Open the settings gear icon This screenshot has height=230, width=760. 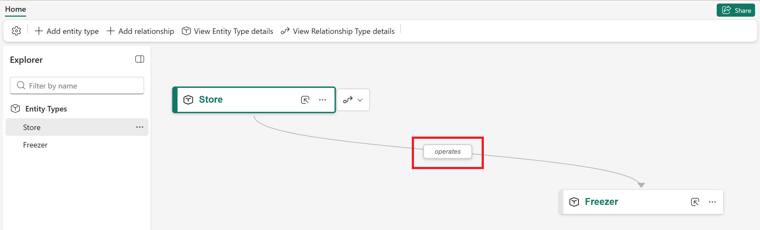(16, 31)
